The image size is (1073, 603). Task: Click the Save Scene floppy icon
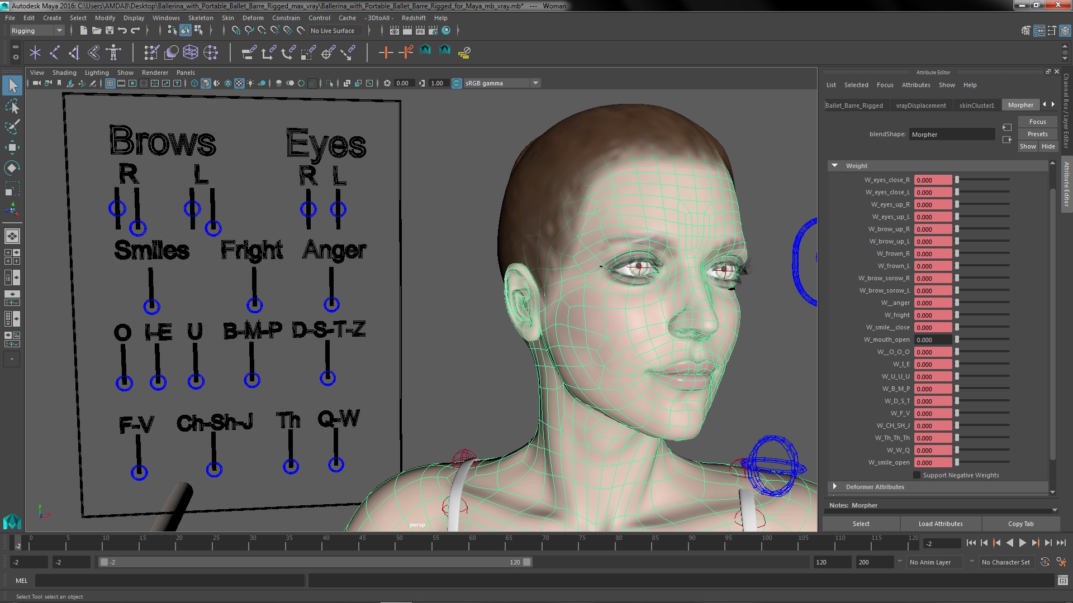pyautogui.click(x=110, y=30)
